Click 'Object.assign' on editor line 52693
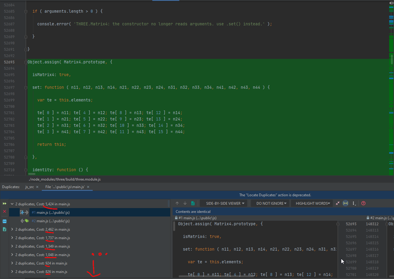Viewport: 394px width, 279px height. pos(43,62)
